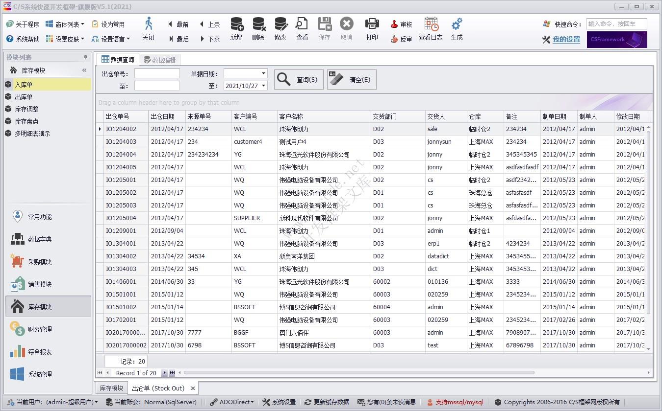Click the 查询(S) search button
The width and height of the screenshot is (662, 411).
tap(299, 79)
